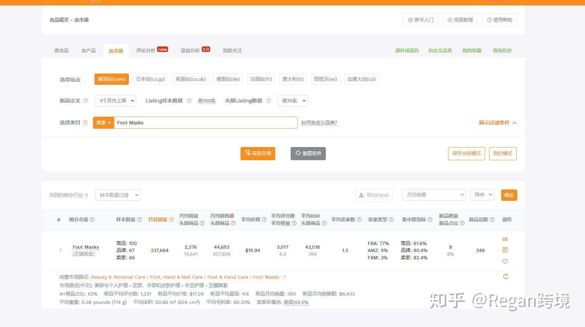The height and width of the screenshot is (327, 585).
Task: Refresh Foot Masks row with the reload icon
Action: click(x=506, y=277)
